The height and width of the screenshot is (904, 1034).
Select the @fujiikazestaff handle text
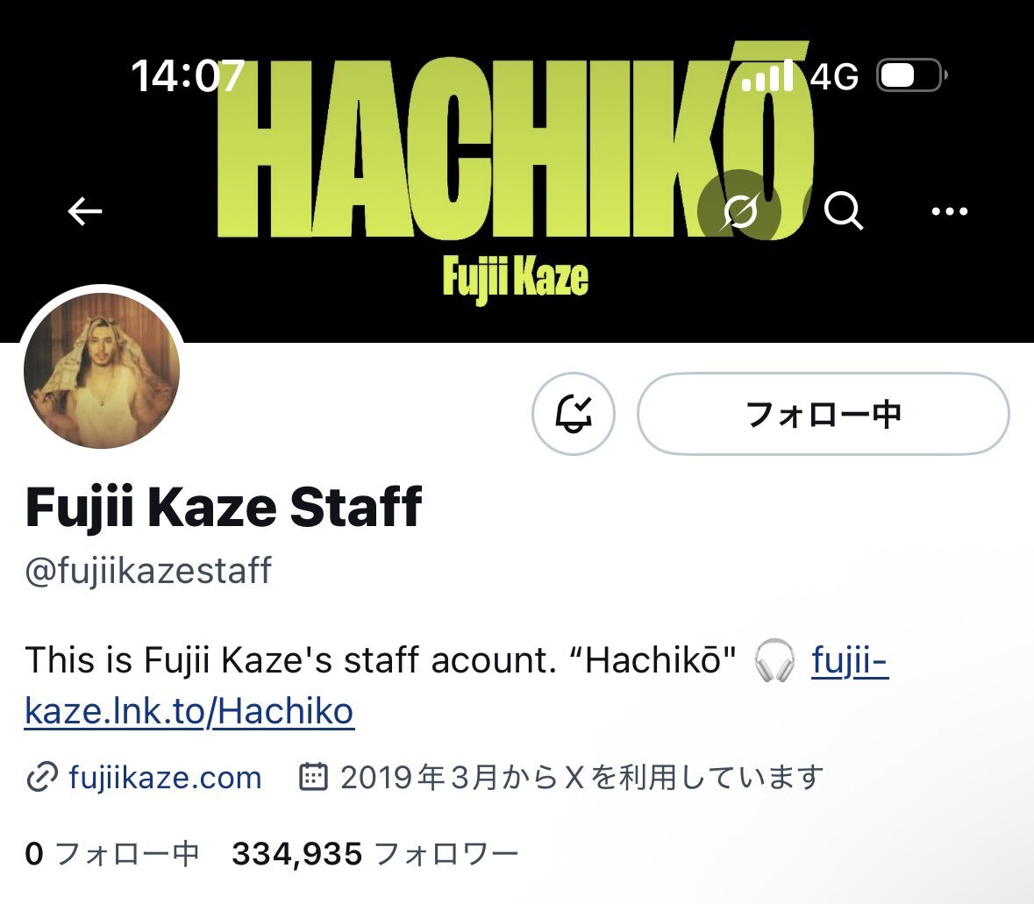[x=148, y=571]
